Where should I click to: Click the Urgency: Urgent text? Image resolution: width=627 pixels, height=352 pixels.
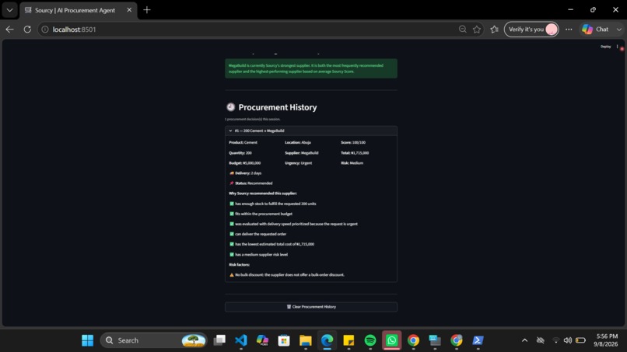[298, 163]
